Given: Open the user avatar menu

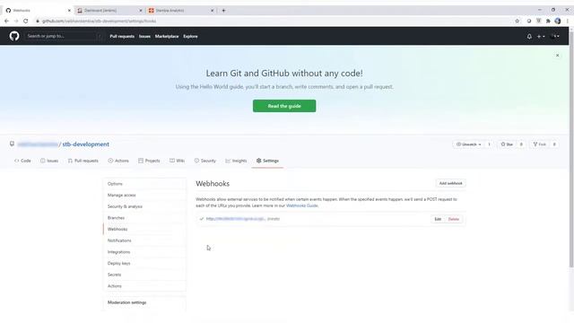Looking at the screenshot, I should [x=555, y=36].
